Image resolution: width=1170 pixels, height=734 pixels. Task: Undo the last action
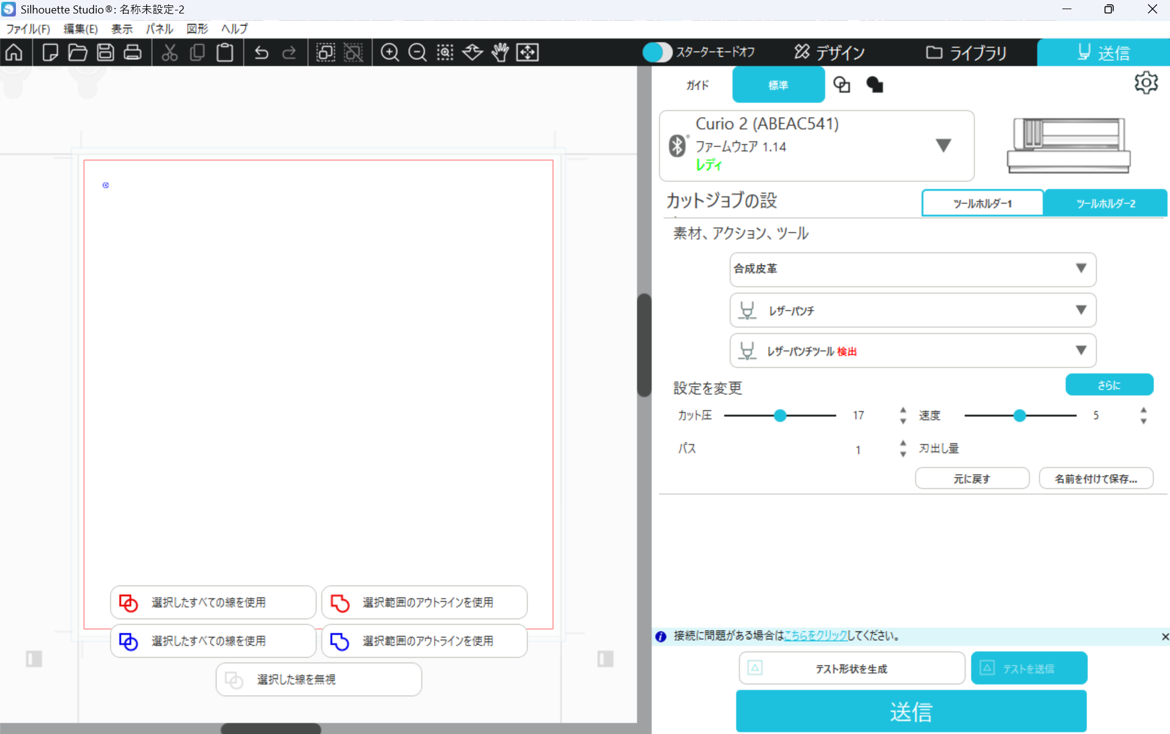click(261, 53)
